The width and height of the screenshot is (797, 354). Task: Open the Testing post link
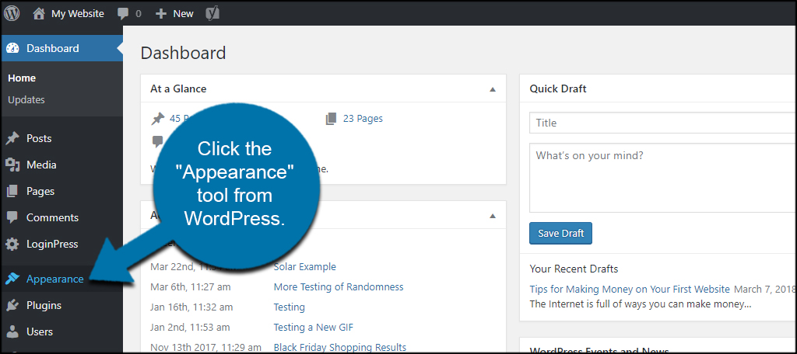click(x=290, y=307)
